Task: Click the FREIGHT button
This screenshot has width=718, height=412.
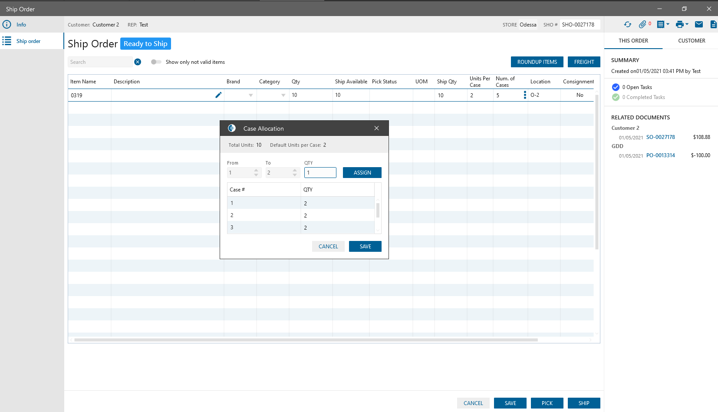Action: point(584,62)
